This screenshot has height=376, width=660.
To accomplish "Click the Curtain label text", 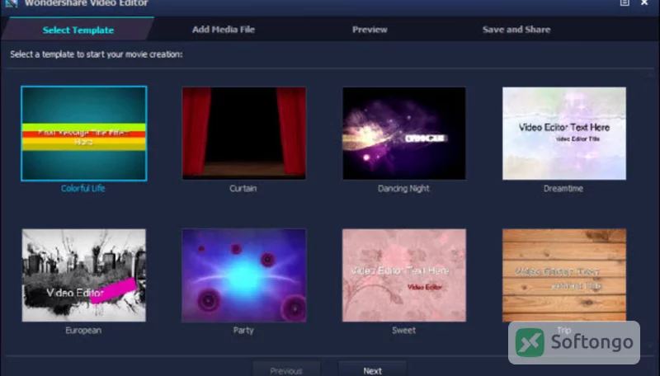I will click(x=243, y=189).
